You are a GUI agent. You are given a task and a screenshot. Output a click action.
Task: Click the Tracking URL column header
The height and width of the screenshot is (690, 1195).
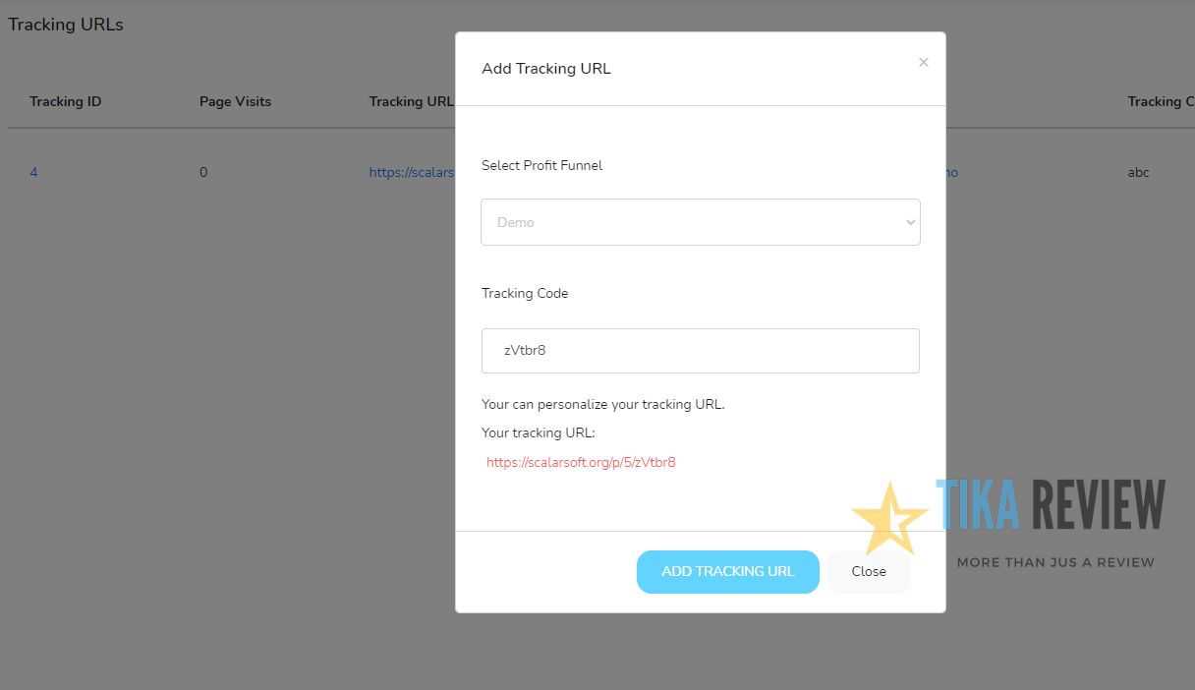(x=411, y=101)
